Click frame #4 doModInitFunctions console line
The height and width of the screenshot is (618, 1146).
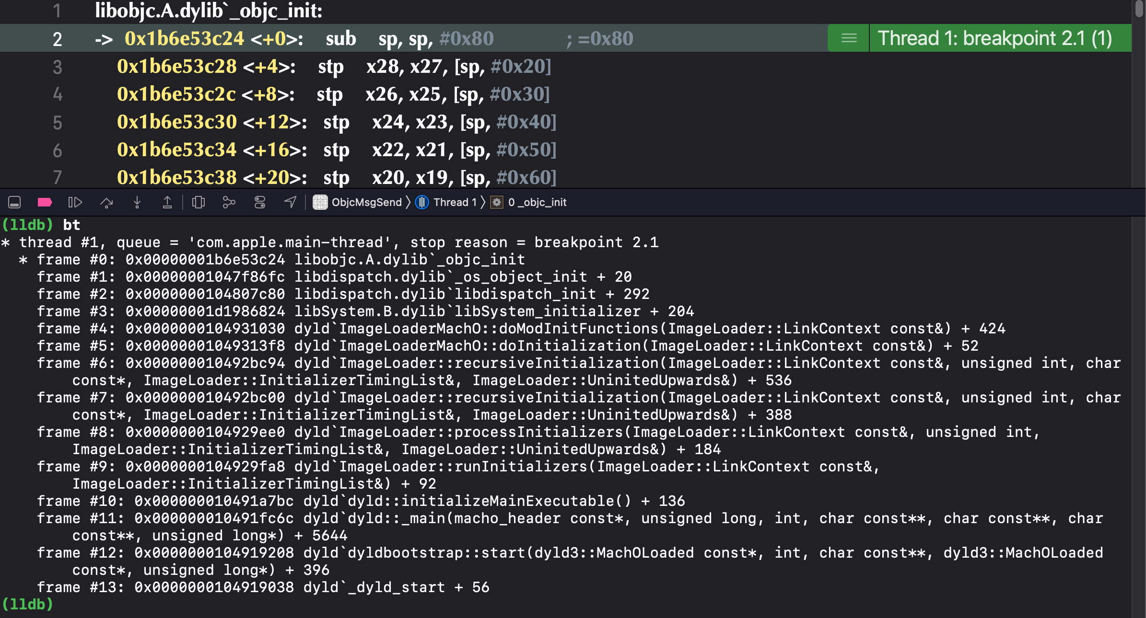pos(521,328)
